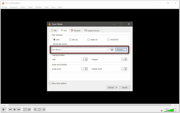Skip to previous media track
The width and height of the screenshot is (180, 113).
click(x=10, y=109)
